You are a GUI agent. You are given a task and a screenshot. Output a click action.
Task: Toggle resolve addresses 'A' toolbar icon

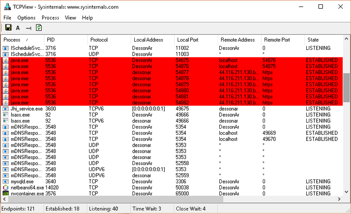pyautogui.click(x=18, y=28)
